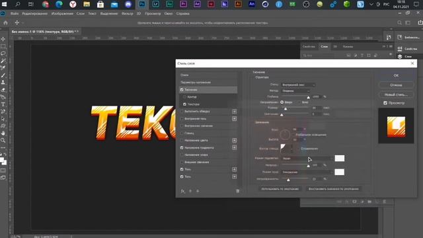This screenshot has width=423, height=238.
Task: Open Lightroom from the taskbar
Action: pyautogui.click(x=156, y=4)
